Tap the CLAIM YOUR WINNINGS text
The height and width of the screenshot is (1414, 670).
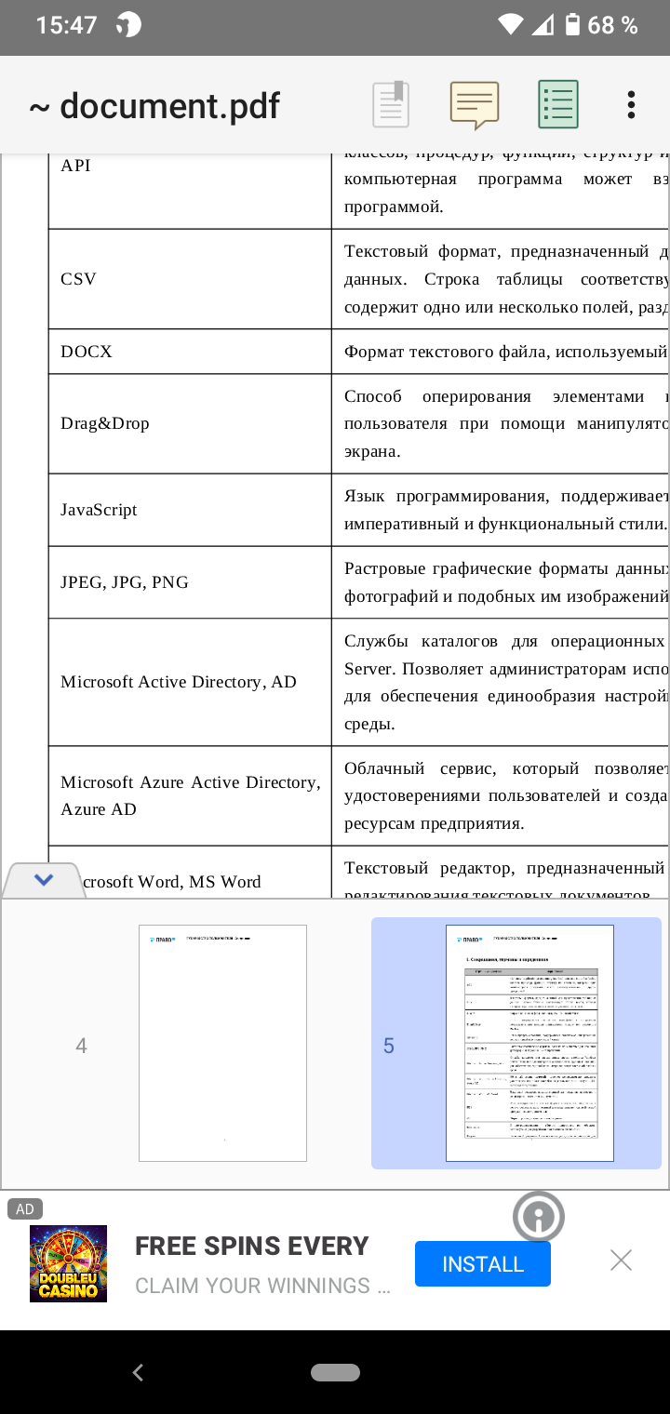[263, 1286]
